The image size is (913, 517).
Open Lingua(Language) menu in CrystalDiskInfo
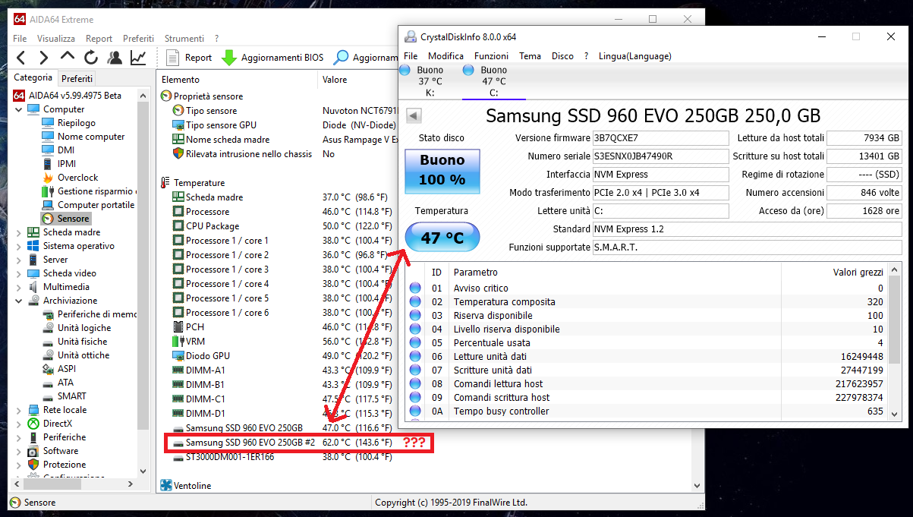(x=634, y=56)
